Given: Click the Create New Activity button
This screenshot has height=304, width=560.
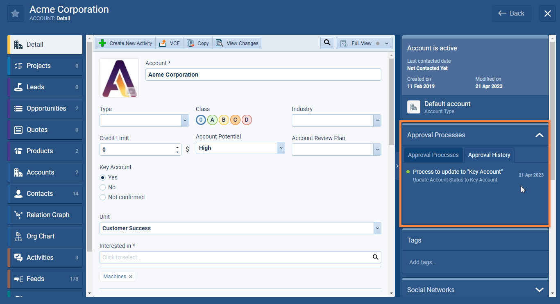Looking at the screenshot, I should 125,43.
